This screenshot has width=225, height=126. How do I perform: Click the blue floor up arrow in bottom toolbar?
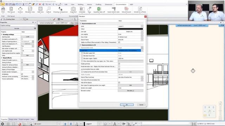point(65,124)
